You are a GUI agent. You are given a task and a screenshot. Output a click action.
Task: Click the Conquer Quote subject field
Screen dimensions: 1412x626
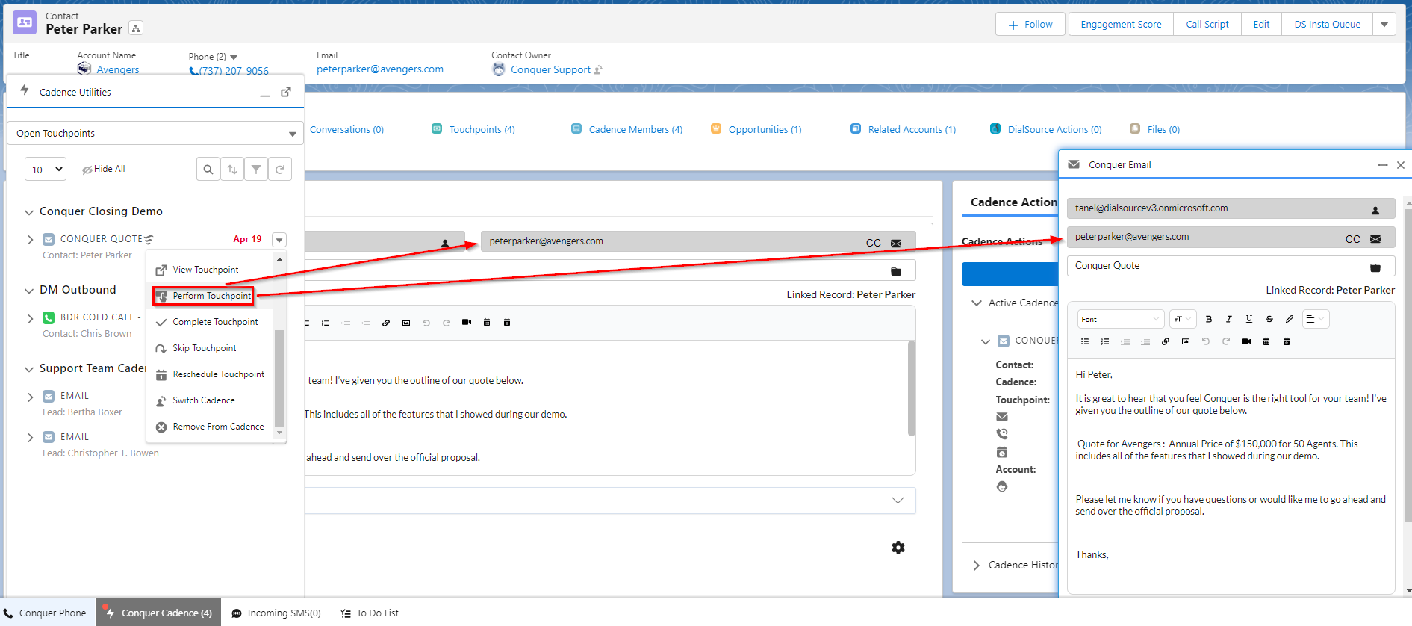pos(1231,266)
